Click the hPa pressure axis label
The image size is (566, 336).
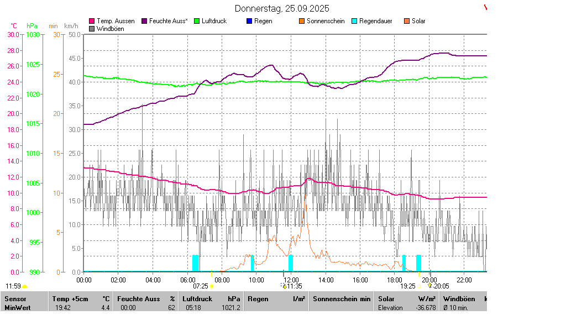[x=33, y=26]
